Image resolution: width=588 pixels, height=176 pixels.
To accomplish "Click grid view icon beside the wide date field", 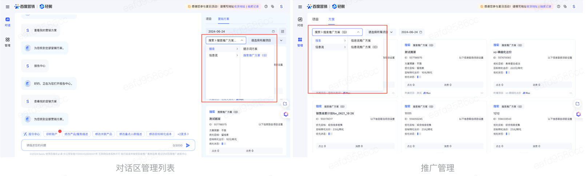I will [283, 32].
